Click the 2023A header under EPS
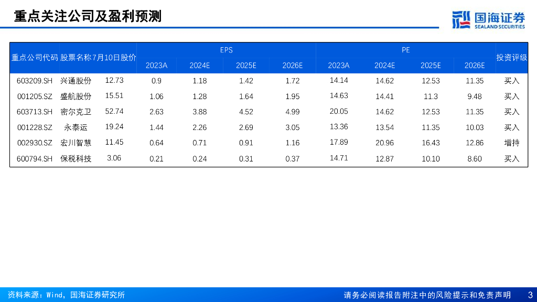The image size is (537, 302). pyautogui.click(x=156, y=66)
